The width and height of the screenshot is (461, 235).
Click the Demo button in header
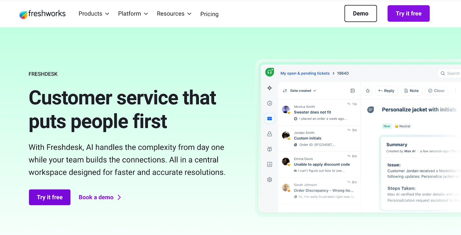(361, 14)
